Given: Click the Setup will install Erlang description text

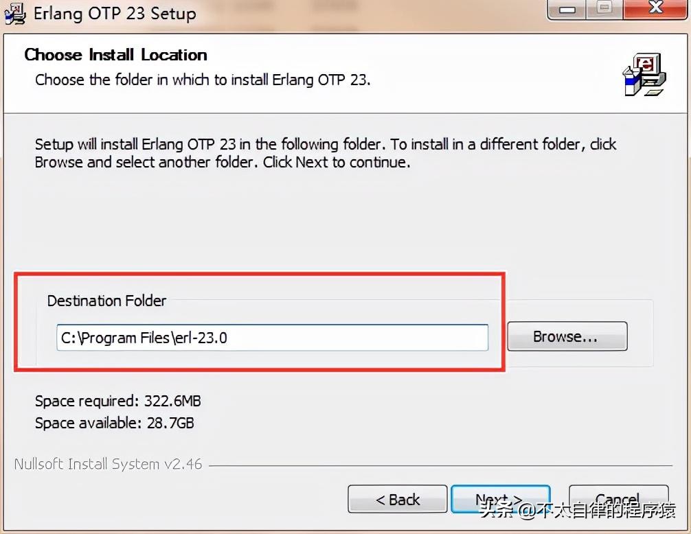Looking at the screenshot, I should [x=325, y=154].
